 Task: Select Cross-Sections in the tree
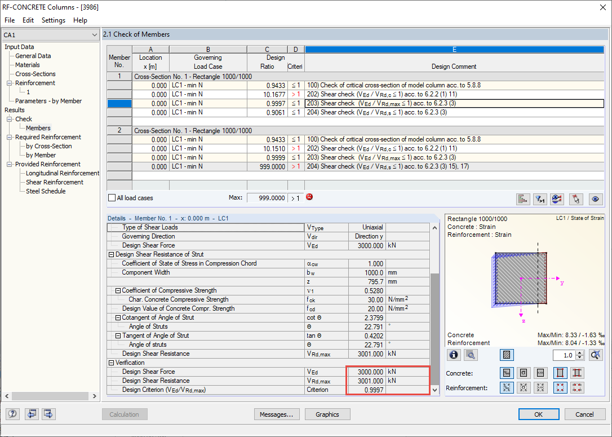tap(35, 74)
